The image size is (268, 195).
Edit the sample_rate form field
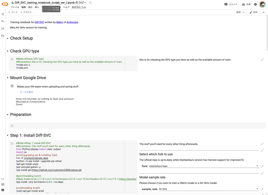262,189
